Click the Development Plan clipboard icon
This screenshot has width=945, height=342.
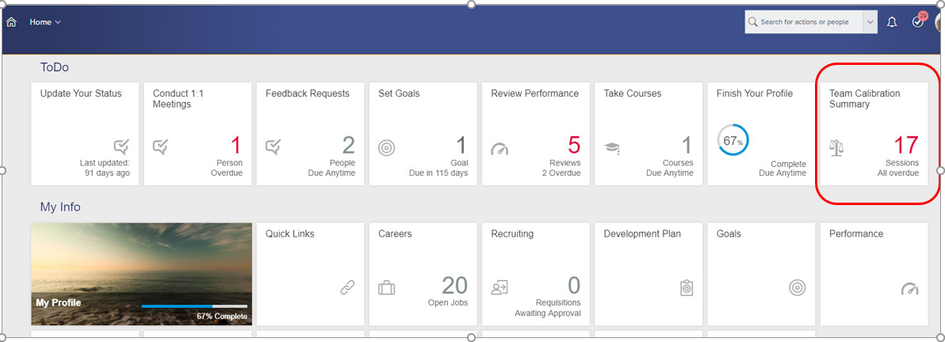pos(687,288)
